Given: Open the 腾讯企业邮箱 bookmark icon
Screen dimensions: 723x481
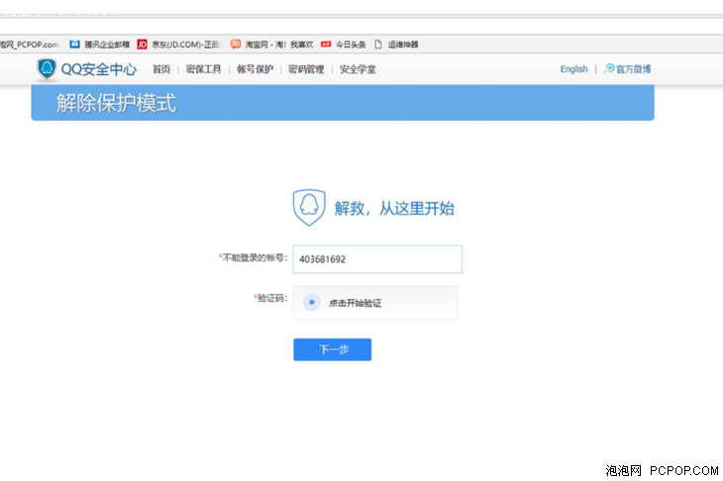Looking at the screenshot, I should pos(75,45).
